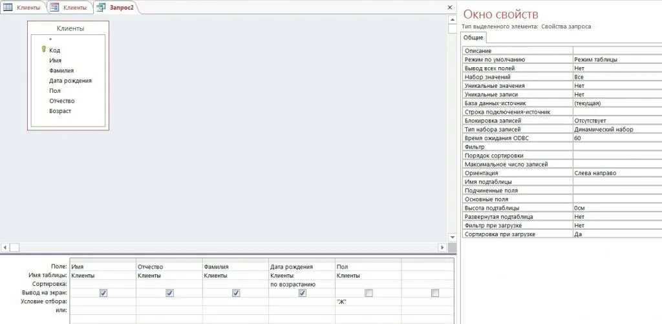Click the form icon on second Клиенты tab
662x324 pixels.
[54, 7]
